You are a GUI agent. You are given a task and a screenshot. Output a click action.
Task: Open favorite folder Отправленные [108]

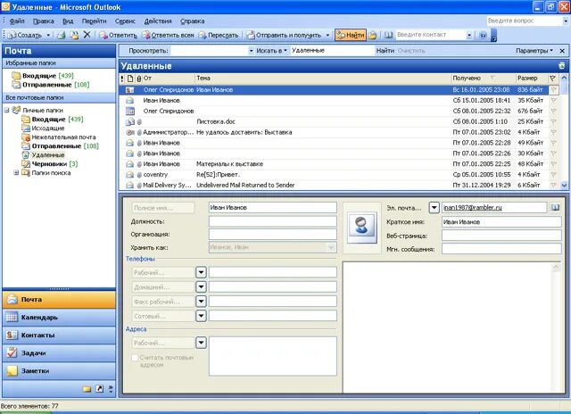click(55, 85)
